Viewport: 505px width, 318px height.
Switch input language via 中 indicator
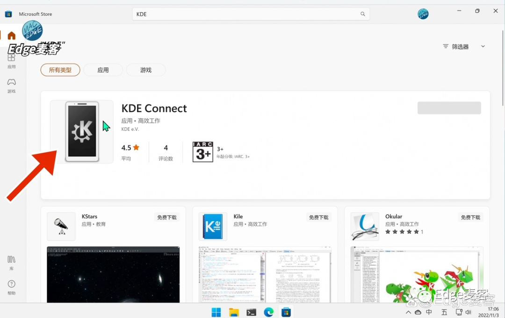pyautogui.click(x=429, y=312)
